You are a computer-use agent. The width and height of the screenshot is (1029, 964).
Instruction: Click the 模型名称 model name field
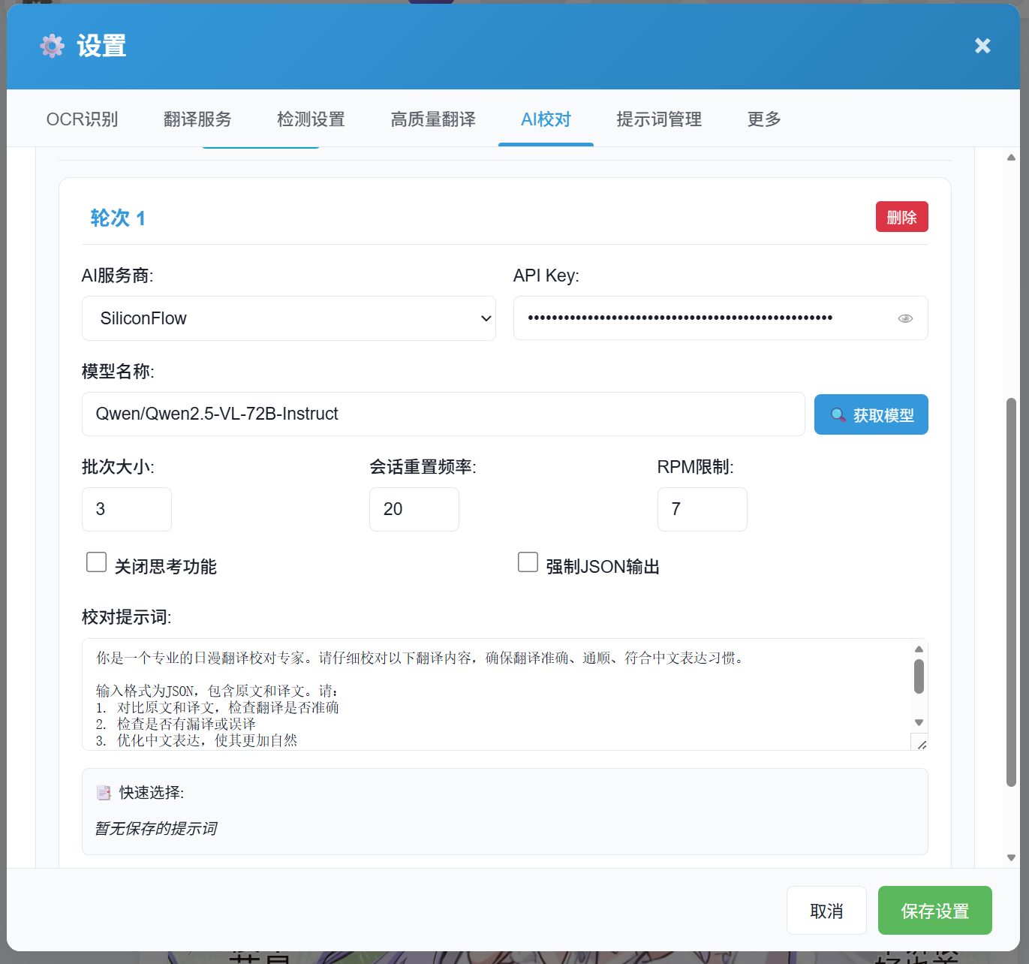443,414
